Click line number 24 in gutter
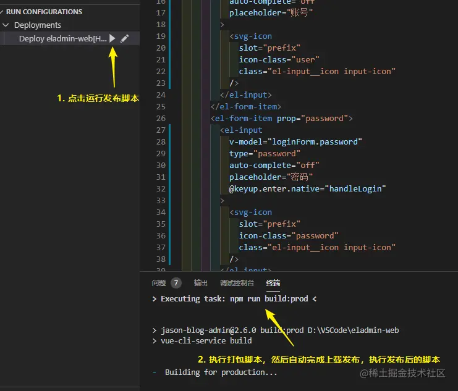458x391 pixels. coord(161,95)
